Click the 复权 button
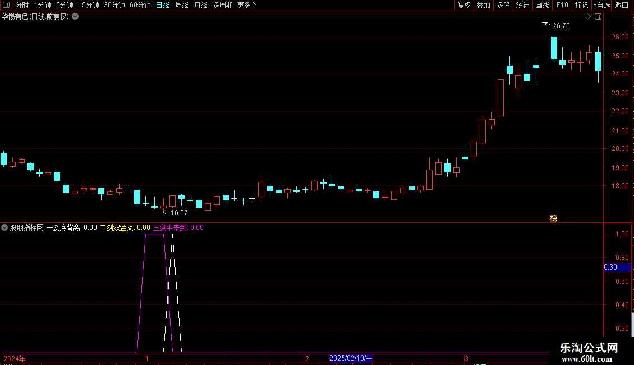The width and height of the screenshot is (634, 365). pos(464,5)
